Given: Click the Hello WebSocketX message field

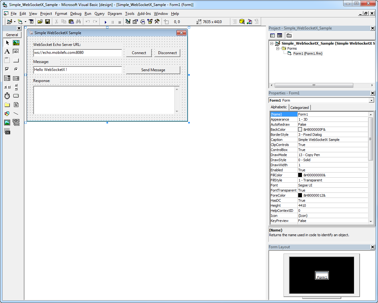Looking at the screenshot, I should pos(78,70).
